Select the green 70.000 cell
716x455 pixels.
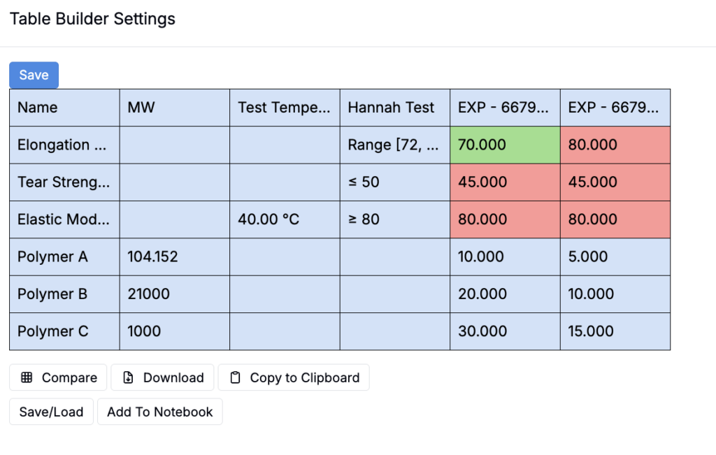(505, 145)
